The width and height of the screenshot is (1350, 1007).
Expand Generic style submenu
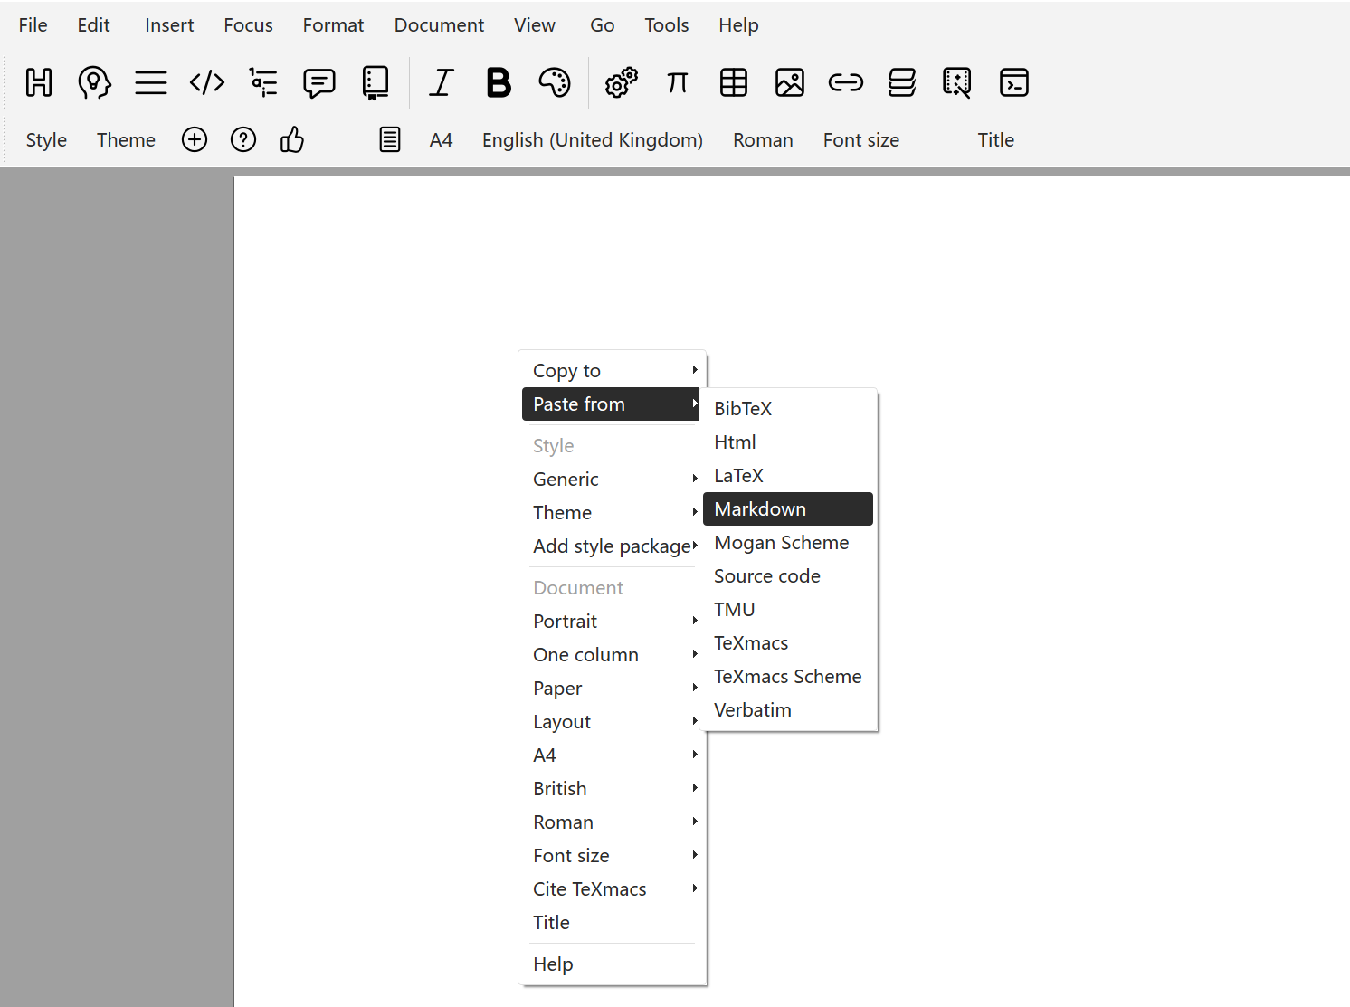click(x=613, y=479)
